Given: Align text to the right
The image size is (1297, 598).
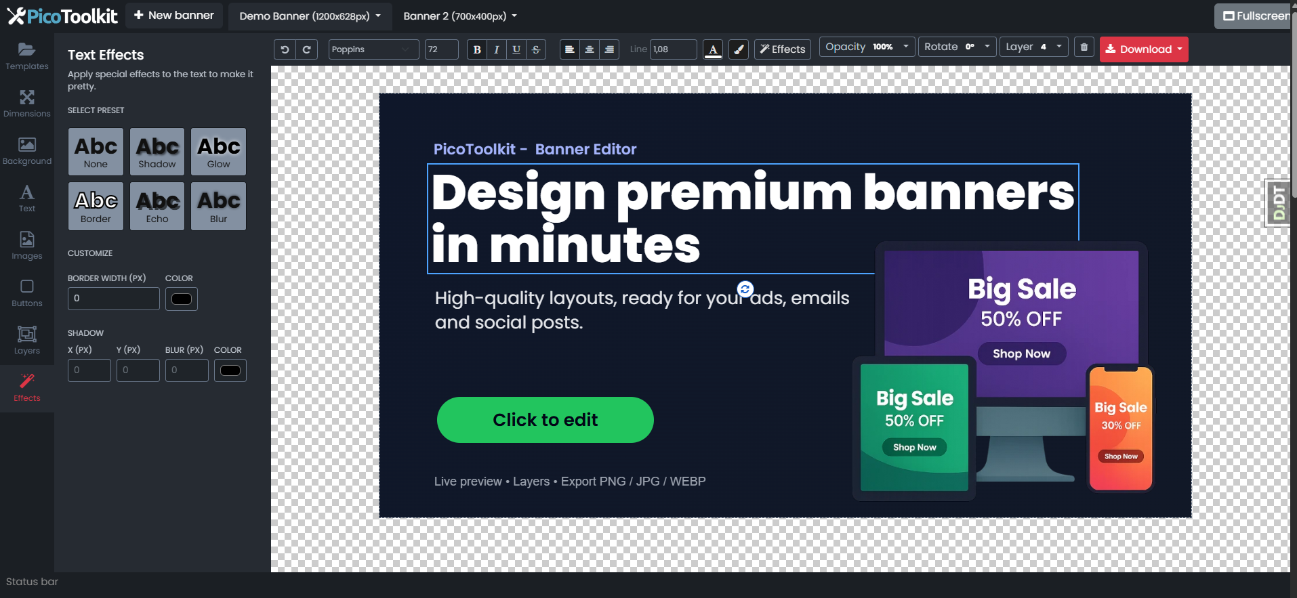Looking at the screenshot, I should [609, 49].
